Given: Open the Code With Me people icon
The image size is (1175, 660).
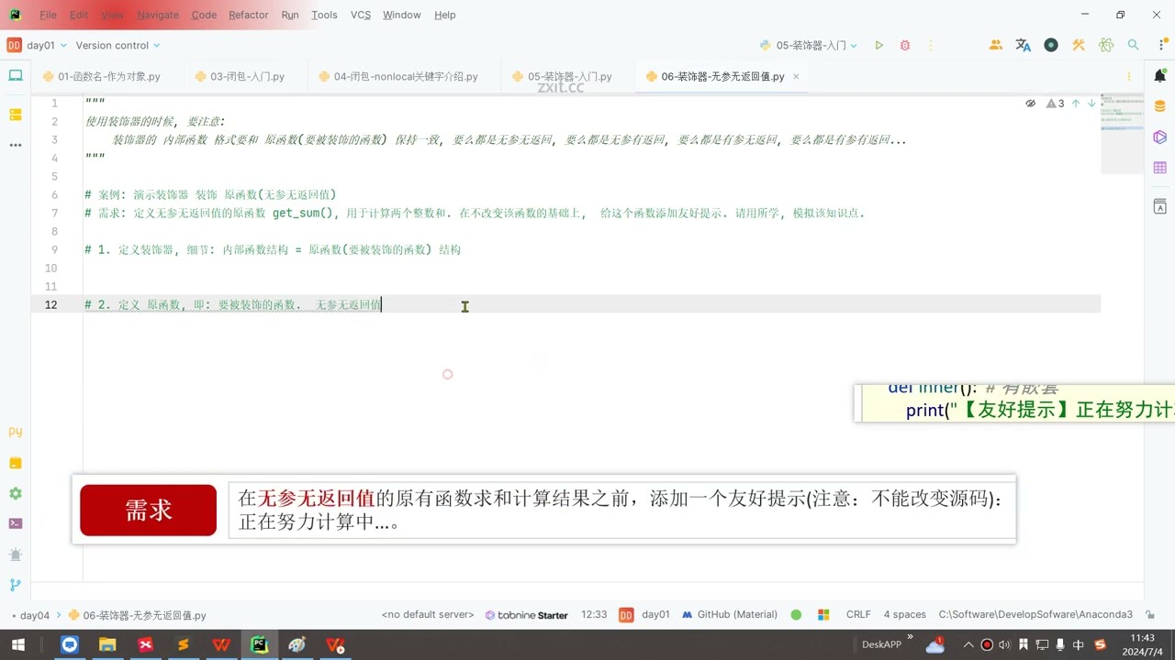Looking at the screenshot, I should pyautogui.click(x=996, y=45).
